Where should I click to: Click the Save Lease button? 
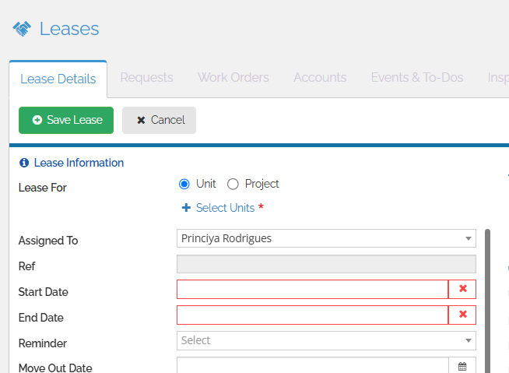tap(66, 120)
